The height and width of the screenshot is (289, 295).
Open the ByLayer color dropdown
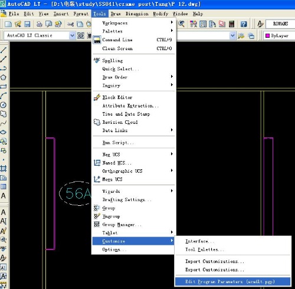point(279,36)
